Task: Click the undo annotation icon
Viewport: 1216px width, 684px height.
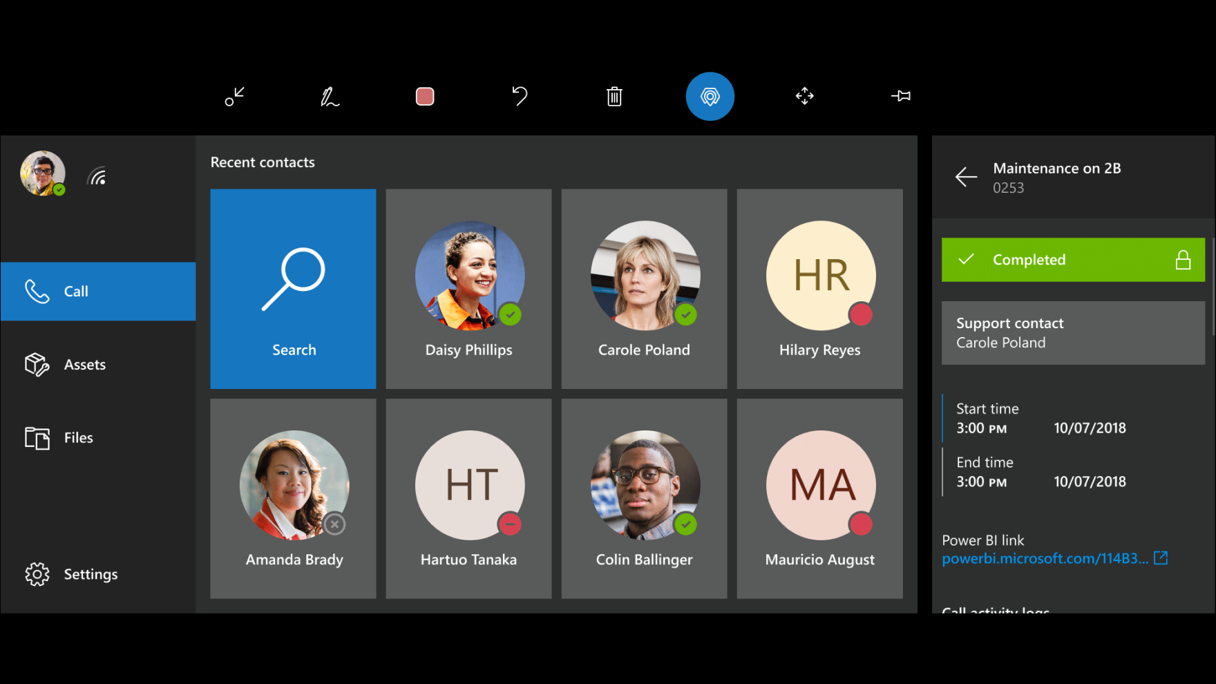Action: point(520,97)
